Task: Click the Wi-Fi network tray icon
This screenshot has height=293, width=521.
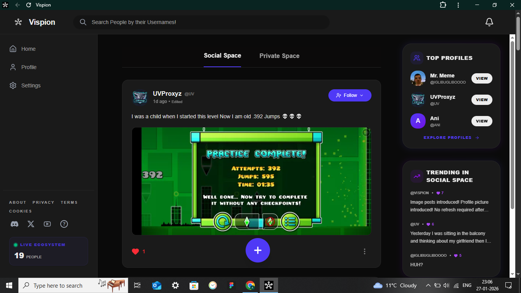Action: (x=456, y=285)
